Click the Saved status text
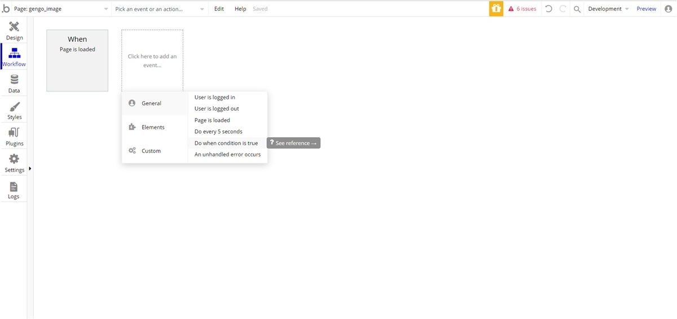The image size is (677, 319). coord(260,9)
